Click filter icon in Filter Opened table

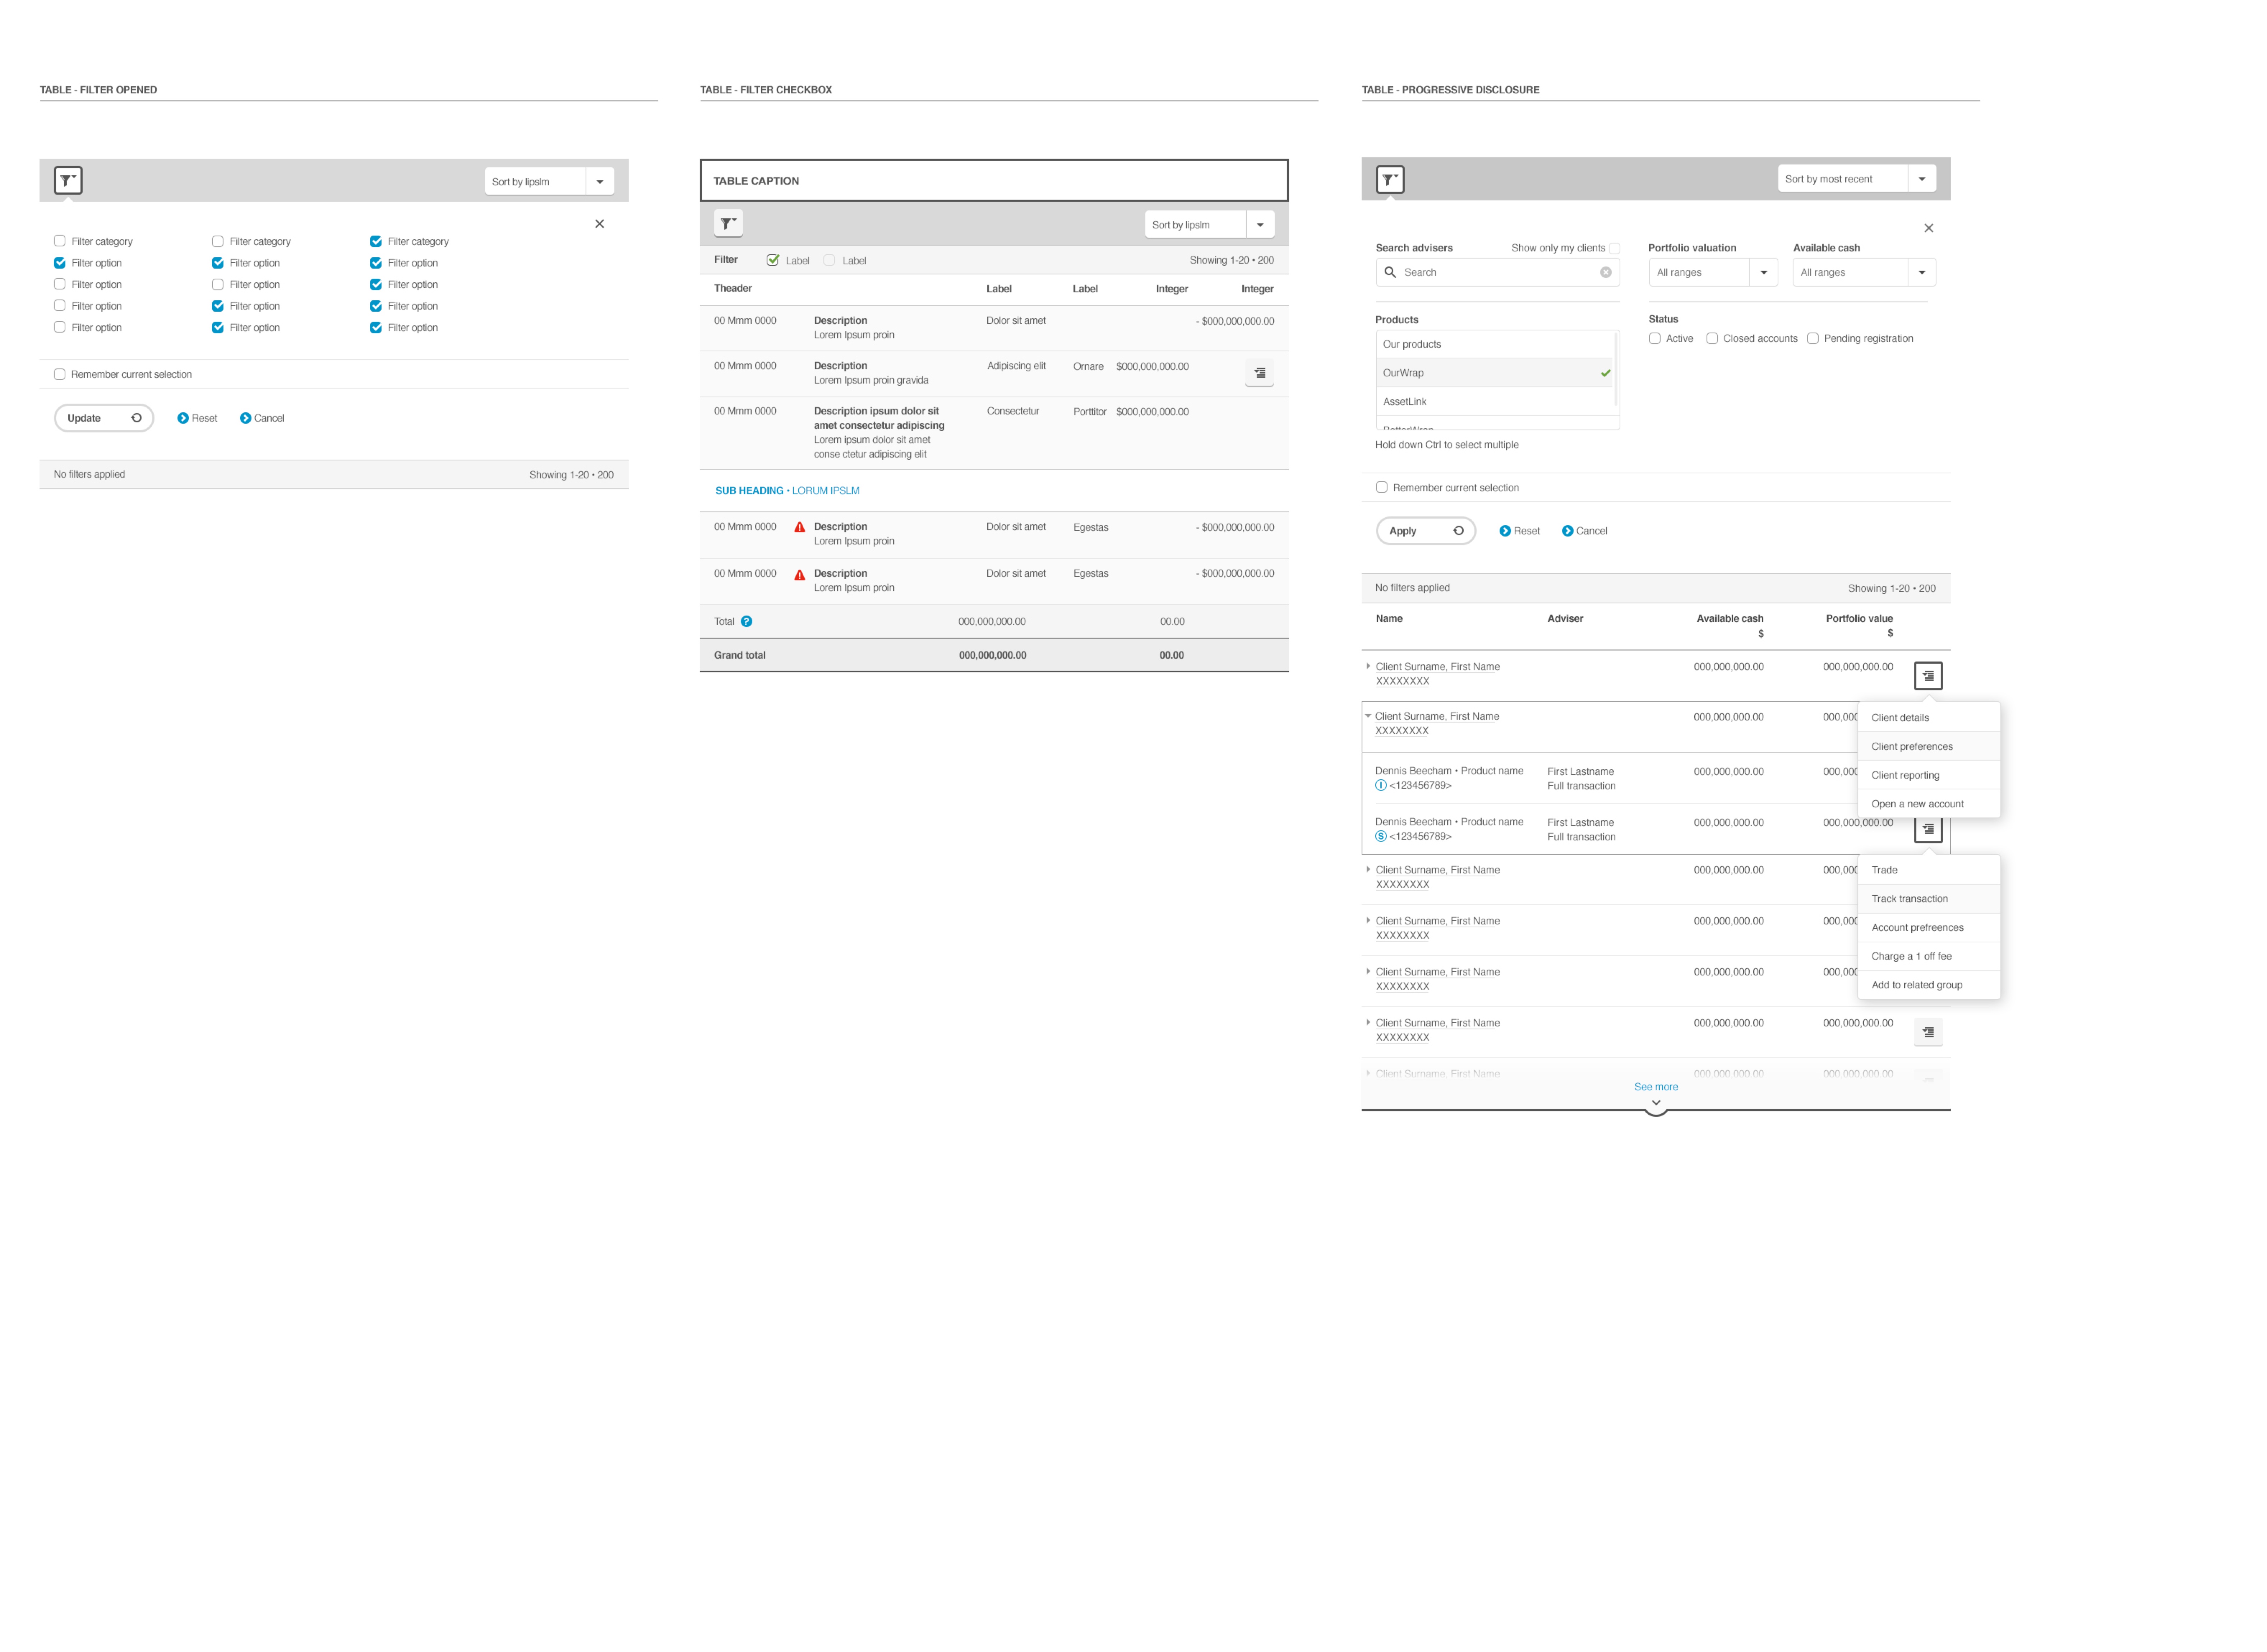click(67, 181)
